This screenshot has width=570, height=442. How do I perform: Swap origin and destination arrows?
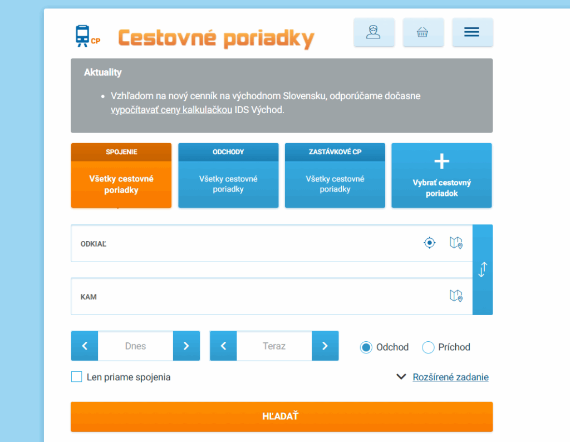[483, 269]
